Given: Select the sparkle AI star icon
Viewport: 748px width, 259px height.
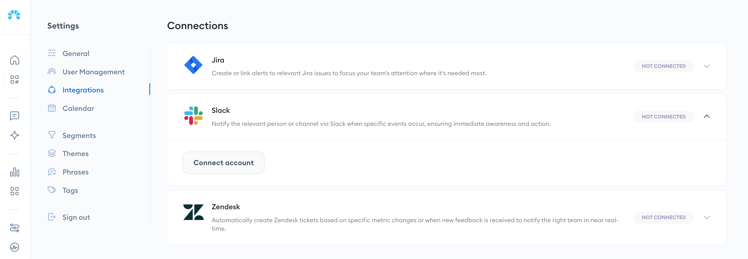Looking at the screenshot, I should pyautogui.click(x=14, y=135).
